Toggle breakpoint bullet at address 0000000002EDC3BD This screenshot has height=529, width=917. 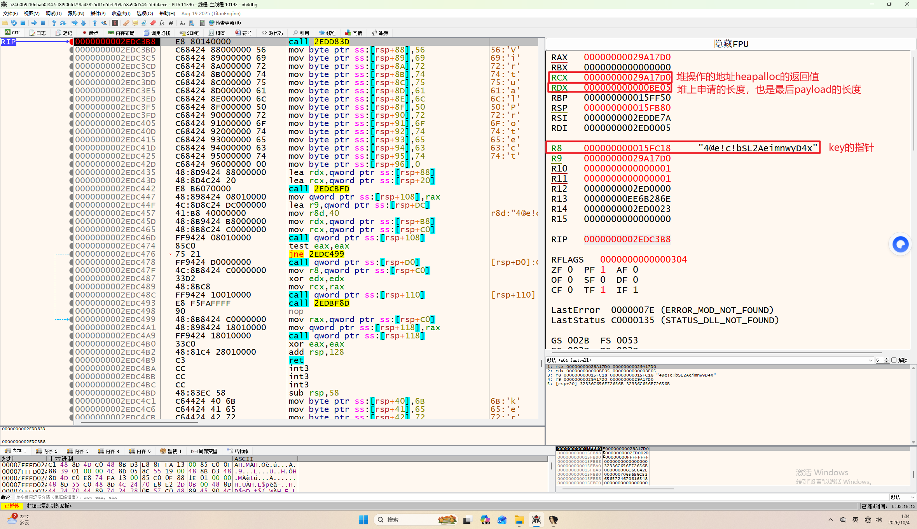pos(72,50)
